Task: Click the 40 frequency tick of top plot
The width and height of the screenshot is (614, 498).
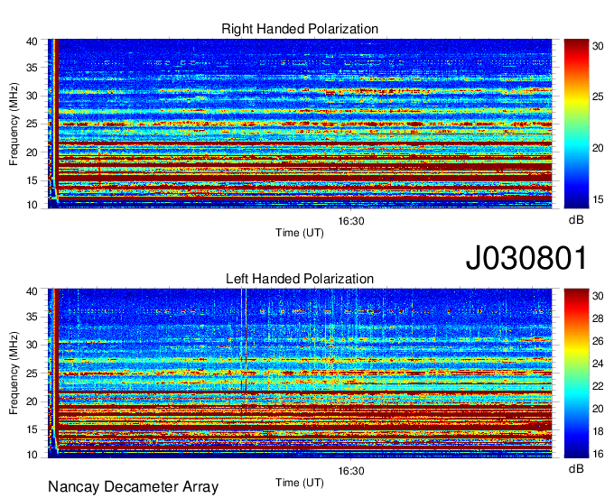Action: 32,41
